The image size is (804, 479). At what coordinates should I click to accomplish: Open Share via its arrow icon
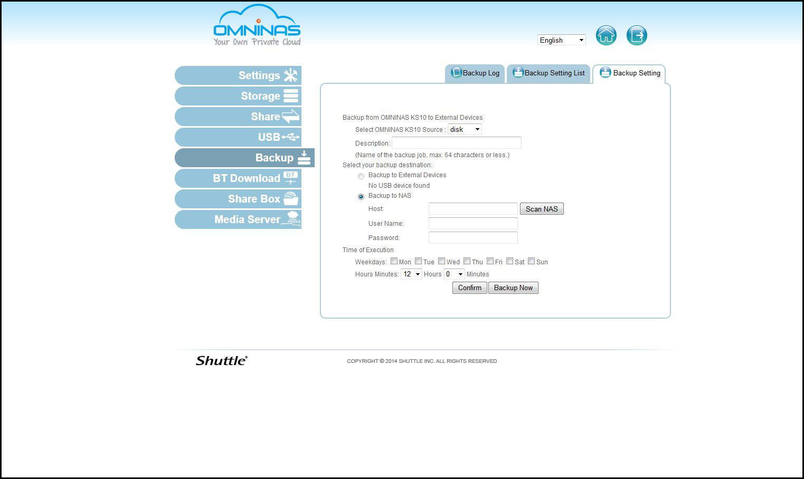[291, 116]
